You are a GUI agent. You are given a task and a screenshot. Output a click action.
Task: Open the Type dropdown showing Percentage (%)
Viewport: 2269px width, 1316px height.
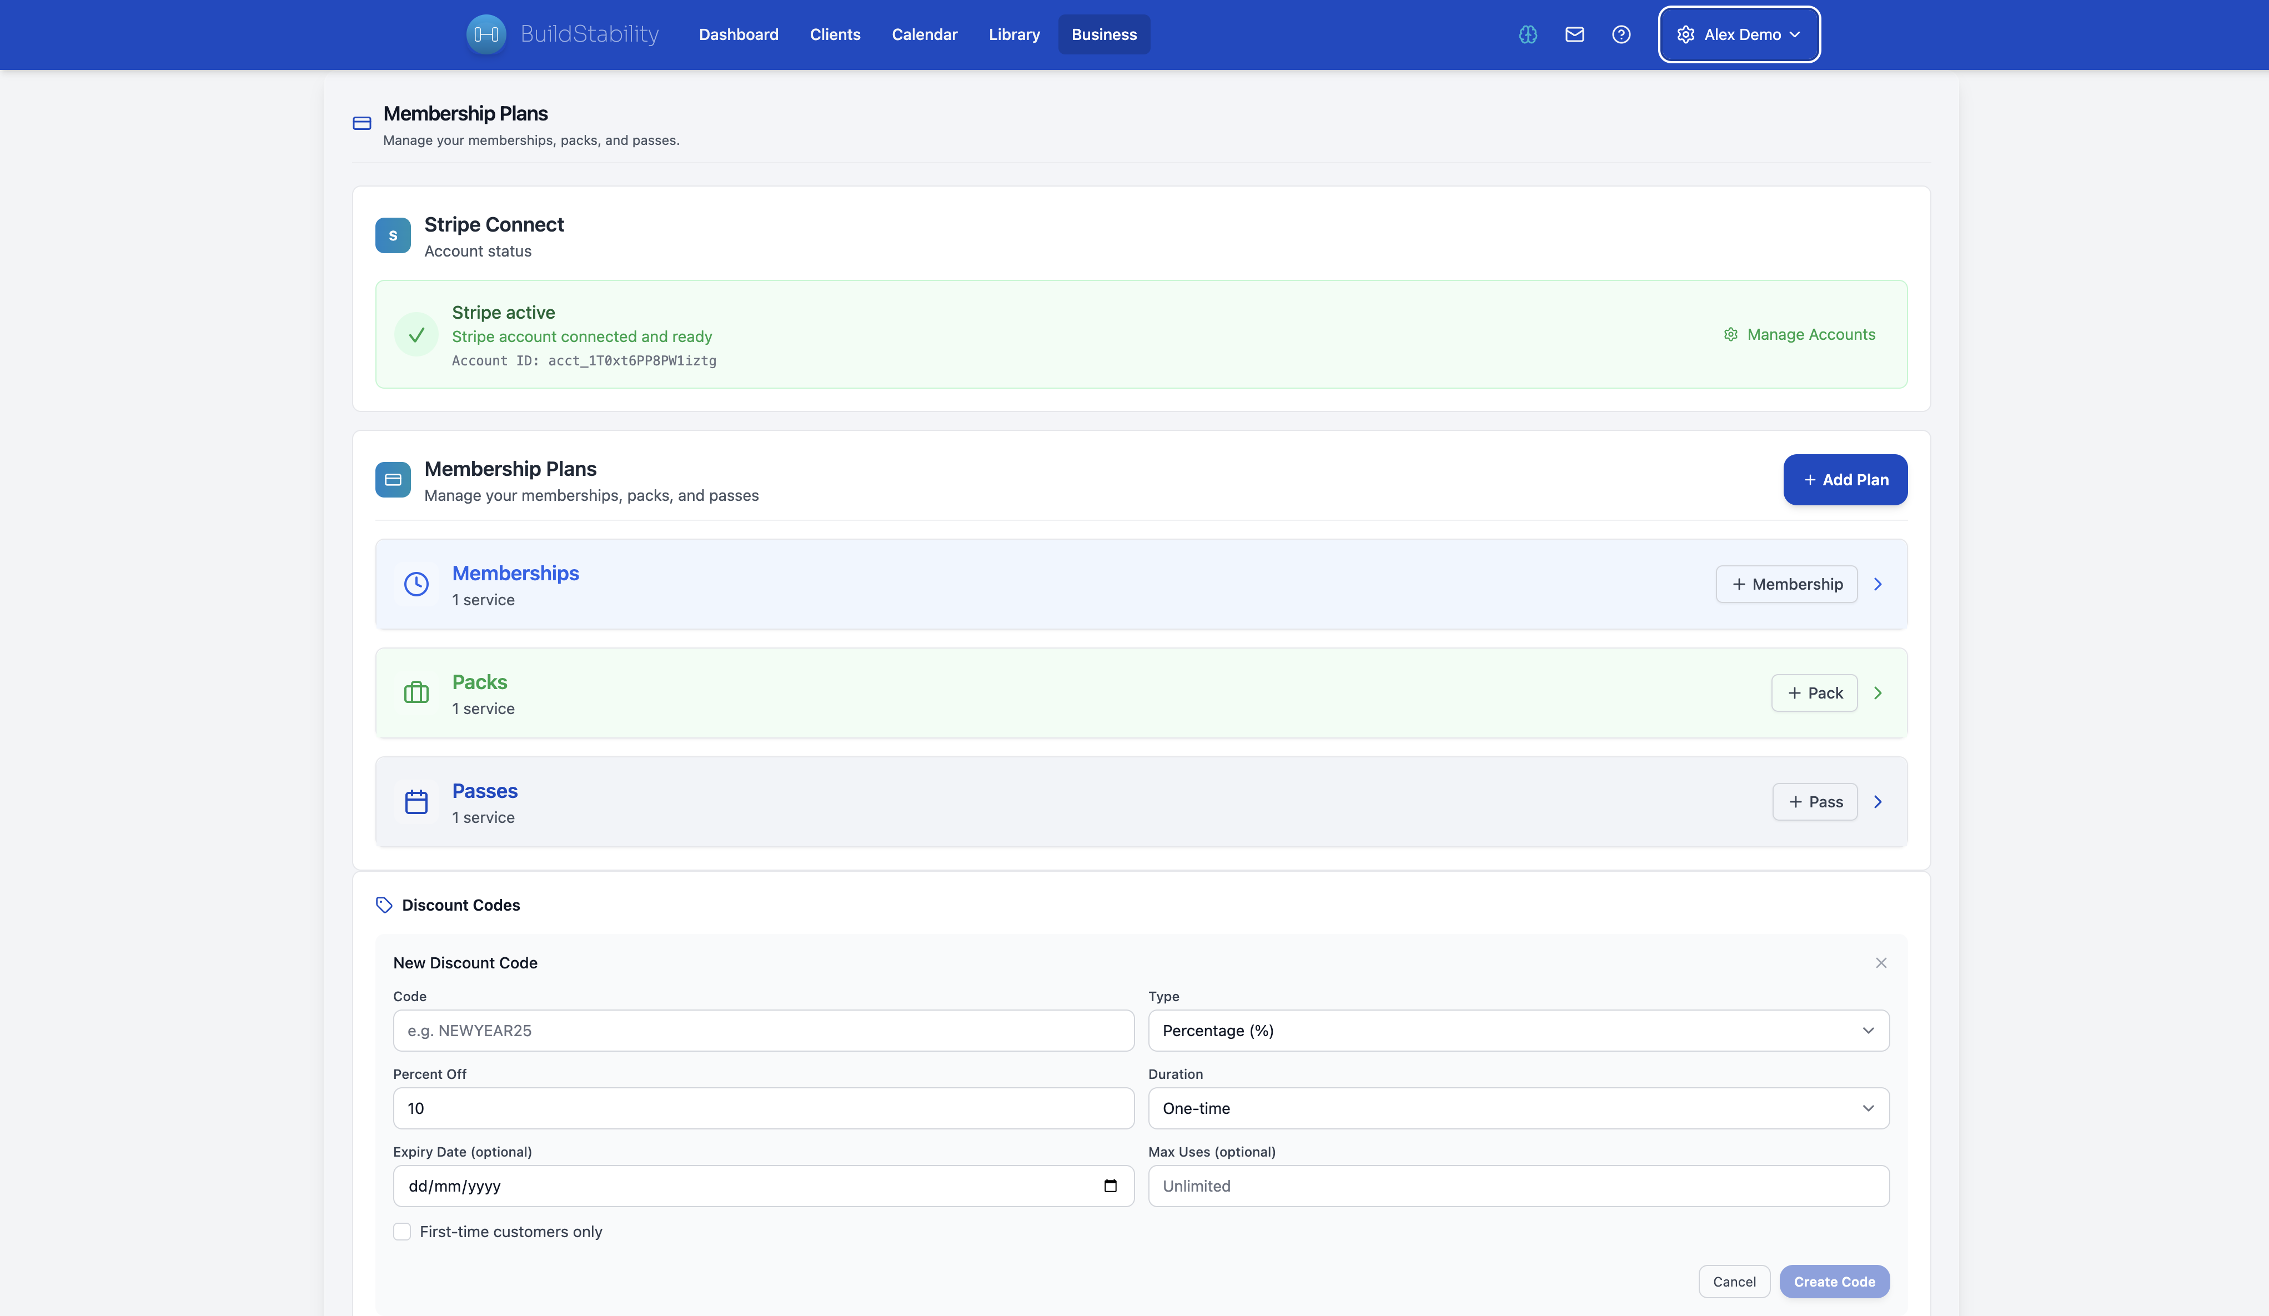click(1518, 1031)
